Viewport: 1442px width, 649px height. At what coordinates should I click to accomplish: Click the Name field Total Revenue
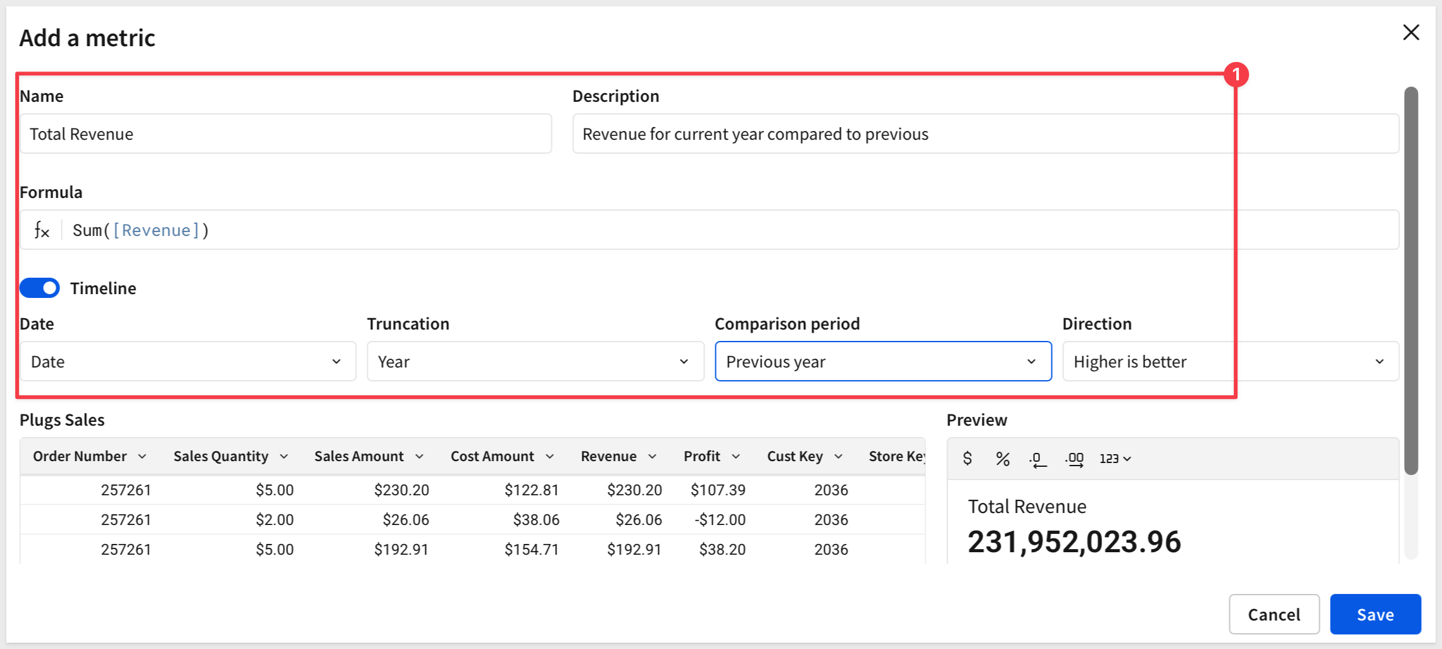tap(285, 133)
